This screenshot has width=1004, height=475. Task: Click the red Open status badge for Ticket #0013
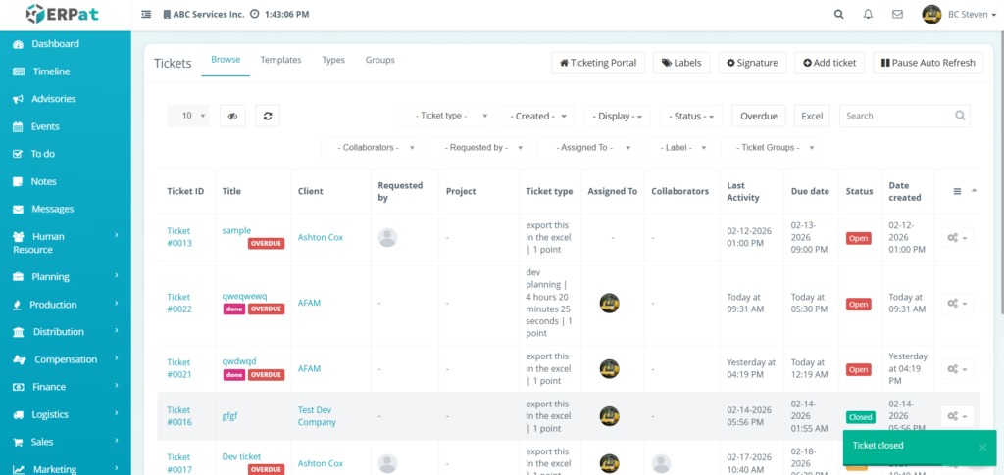858,238
